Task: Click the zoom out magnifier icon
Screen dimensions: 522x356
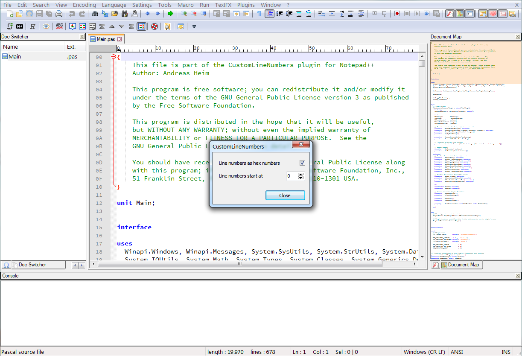Action: pos(193,14)
